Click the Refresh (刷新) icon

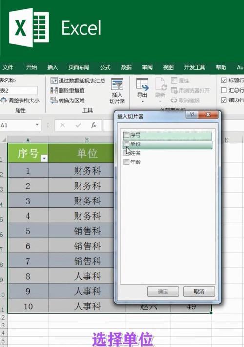[161, 84]
